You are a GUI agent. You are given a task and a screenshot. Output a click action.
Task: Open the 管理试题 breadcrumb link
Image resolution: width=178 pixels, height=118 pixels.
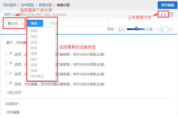45,5
